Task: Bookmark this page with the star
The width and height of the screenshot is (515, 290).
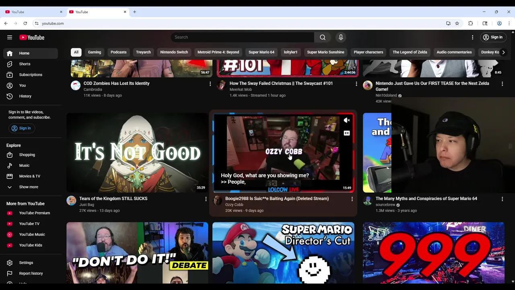Action: (x=457, y=23)
